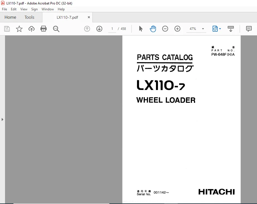Open the Edit menu
Image resolution: width=257 pixels, height=204 pixels.
14,9
